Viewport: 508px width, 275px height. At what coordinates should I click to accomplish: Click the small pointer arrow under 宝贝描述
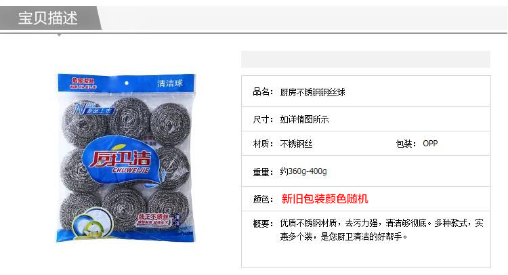click(60, 35)
